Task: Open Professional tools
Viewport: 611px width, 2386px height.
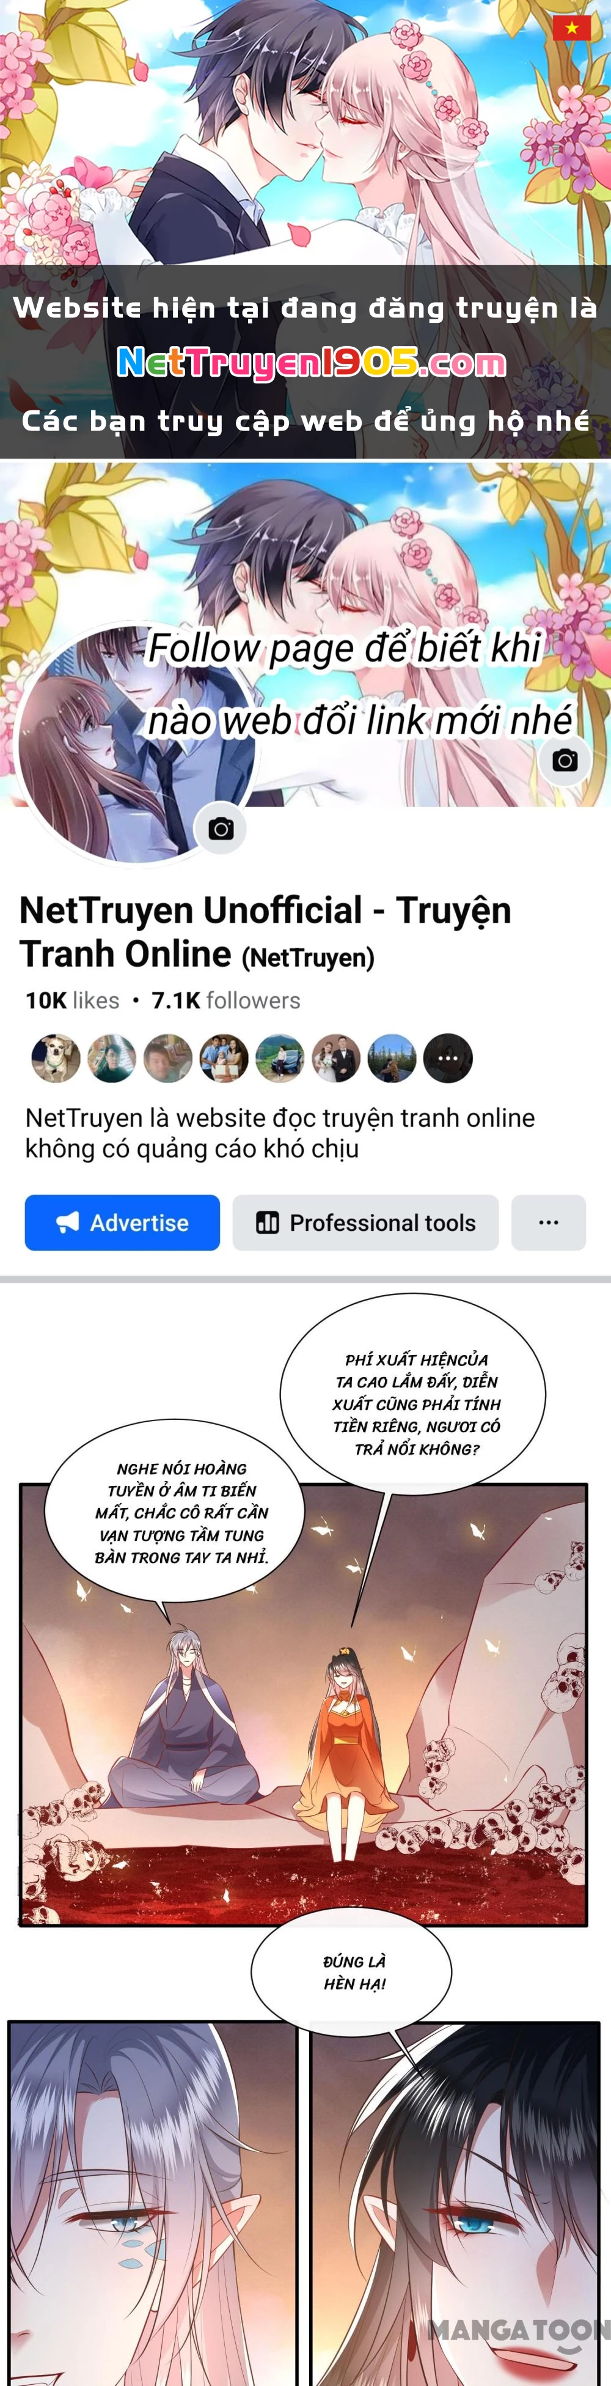Action: click(365, 1222)
